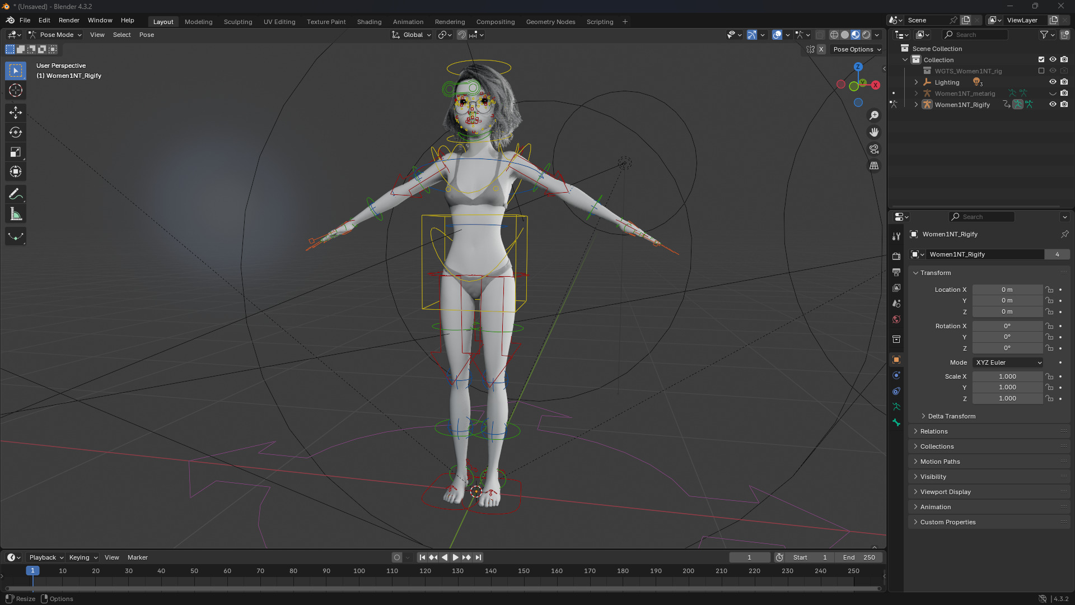The image size is (1075, 605).
Task: Open the File menu
Action: click(25, 20)
